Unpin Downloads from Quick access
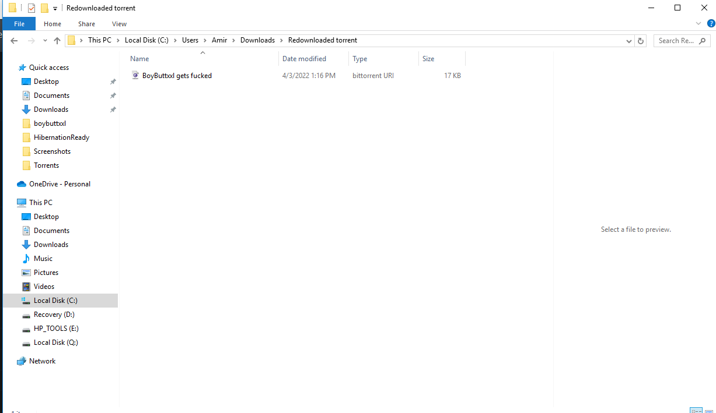This screenshot has height=413, width=716. 113,110
